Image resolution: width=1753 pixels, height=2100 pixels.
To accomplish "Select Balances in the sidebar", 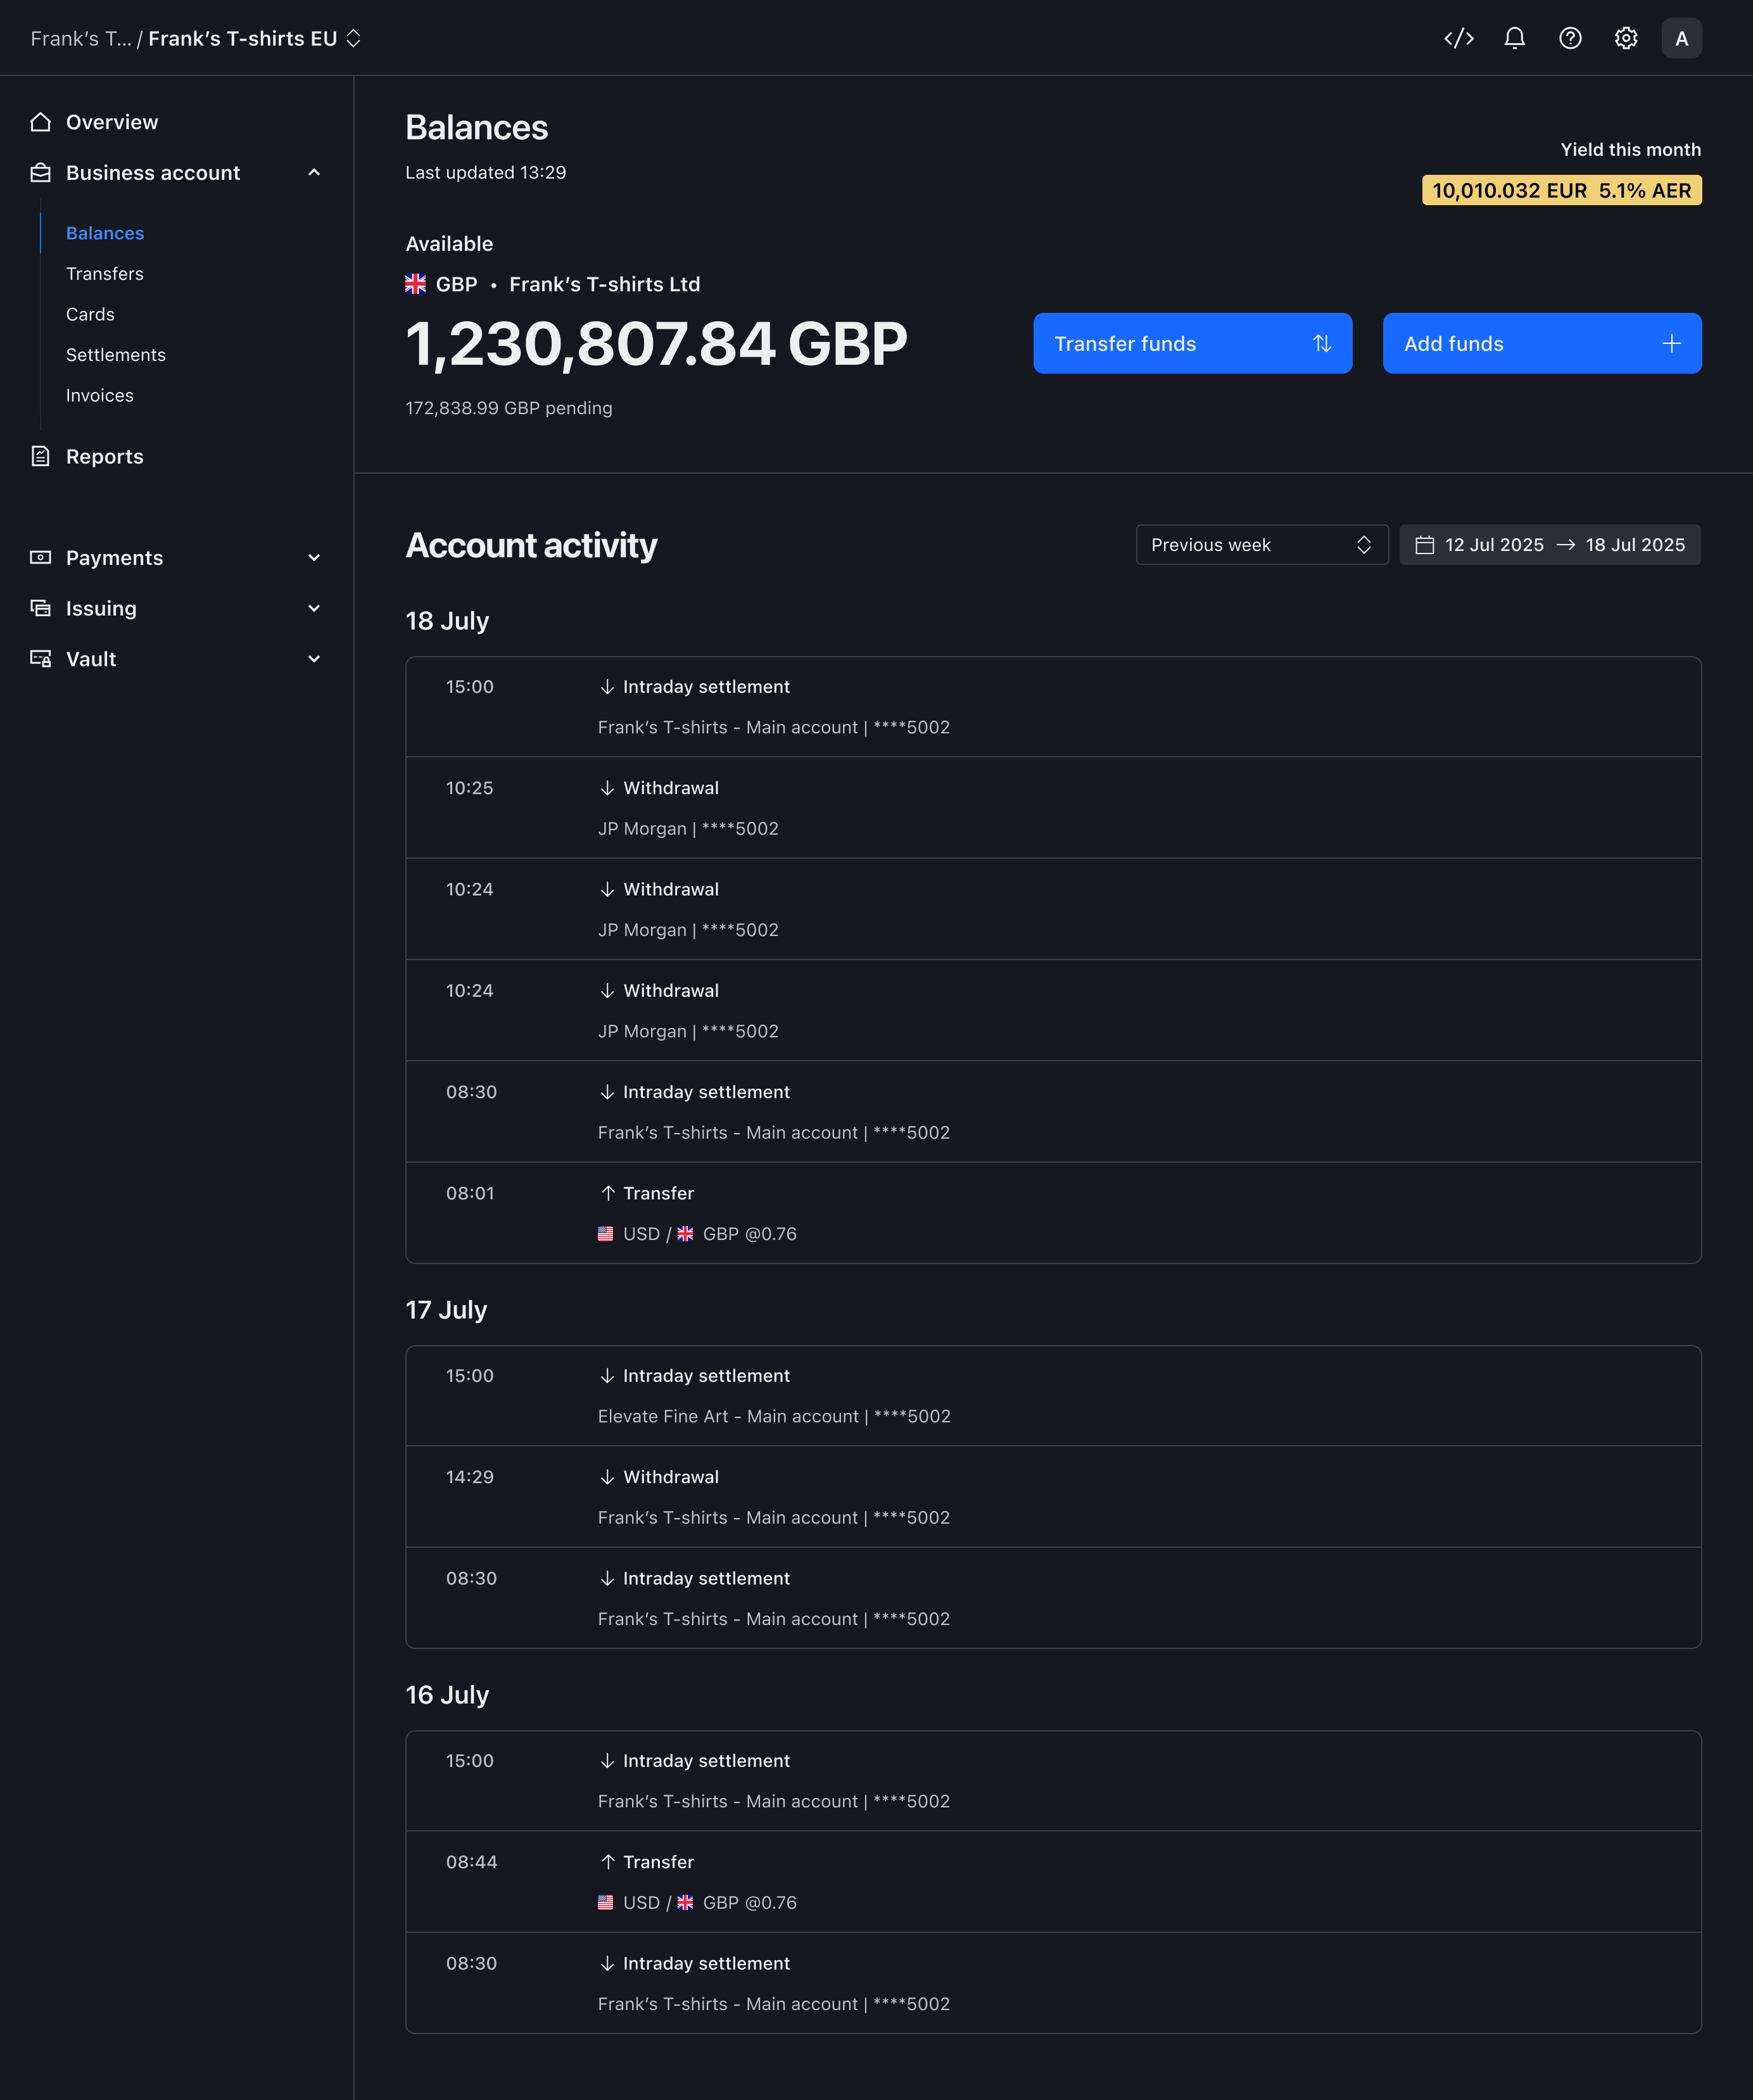I will [105, 233].
